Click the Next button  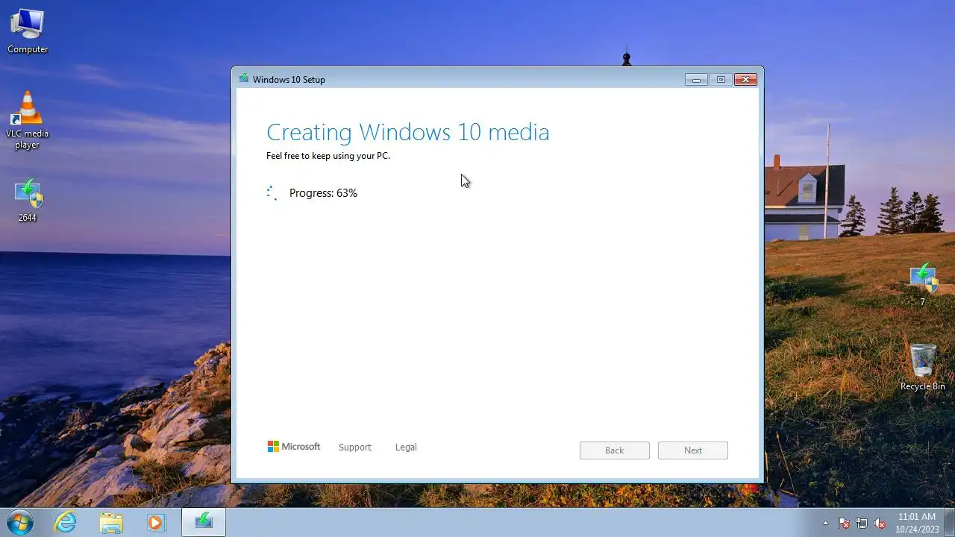click(x=693, y=450)
